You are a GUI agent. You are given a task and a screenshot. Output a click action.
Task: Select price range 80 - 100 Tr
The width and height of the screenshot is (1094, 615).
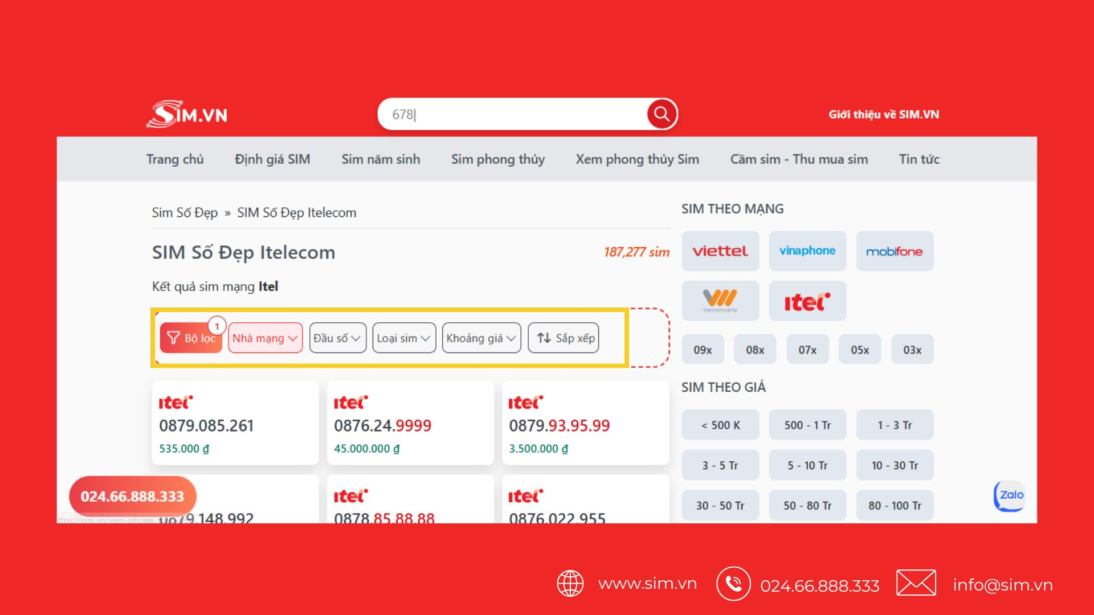[x=895, y=506]
